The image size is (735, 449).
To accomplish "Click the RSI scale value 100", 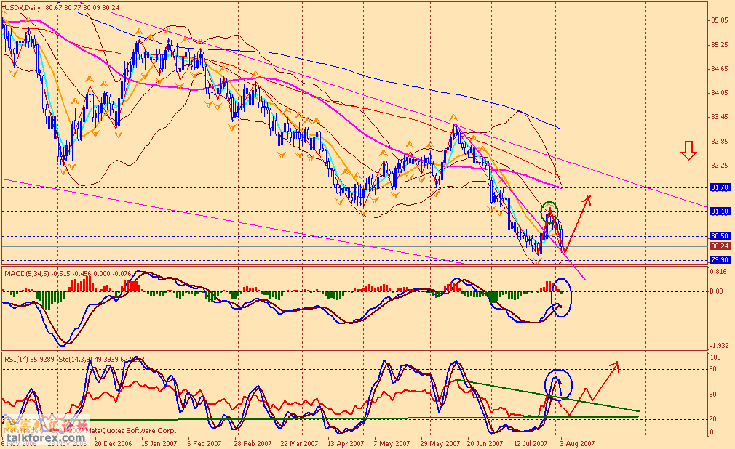I will point(716,357).
